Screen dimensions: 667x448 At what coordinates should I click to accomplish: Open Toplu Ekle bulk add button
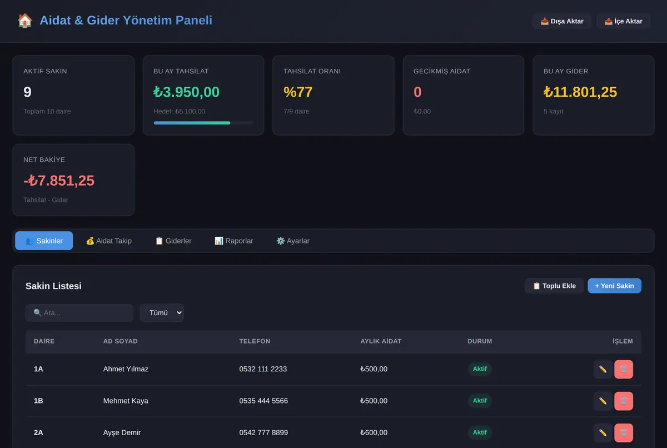point(554,286)
